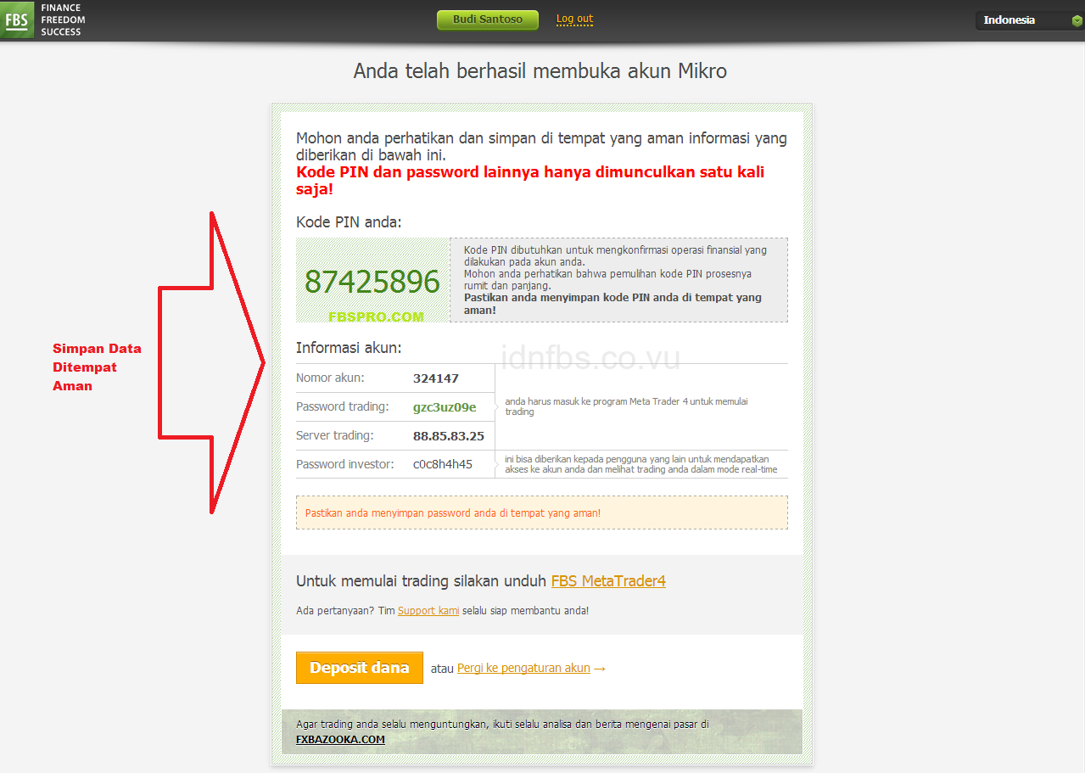Open the FXBAZOOKA.COM link
1085x773 pixels.
pyautogui.click(x=340, y=740)
